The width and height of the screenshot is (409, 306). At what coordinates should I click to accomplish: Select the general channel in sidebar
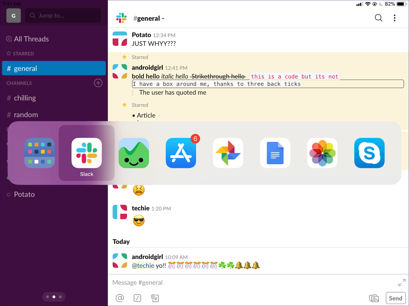click(54, 68)
